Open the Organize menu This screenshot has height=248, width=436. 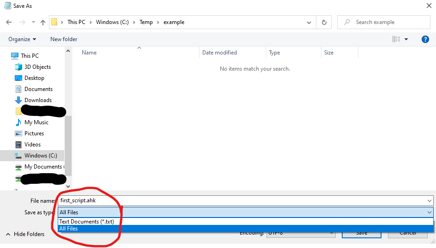tap(22, 39)
